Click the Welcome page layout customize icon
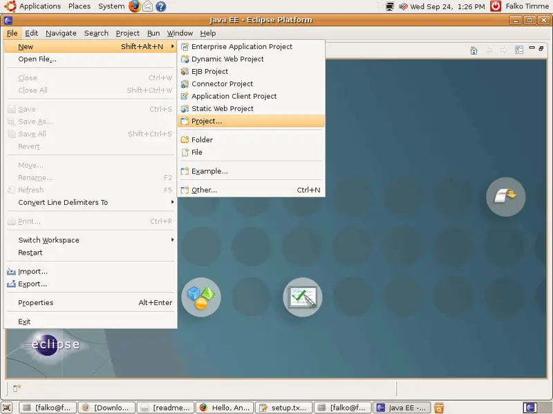The height and width of the screenshot is (414, 553). click(519, 50)
